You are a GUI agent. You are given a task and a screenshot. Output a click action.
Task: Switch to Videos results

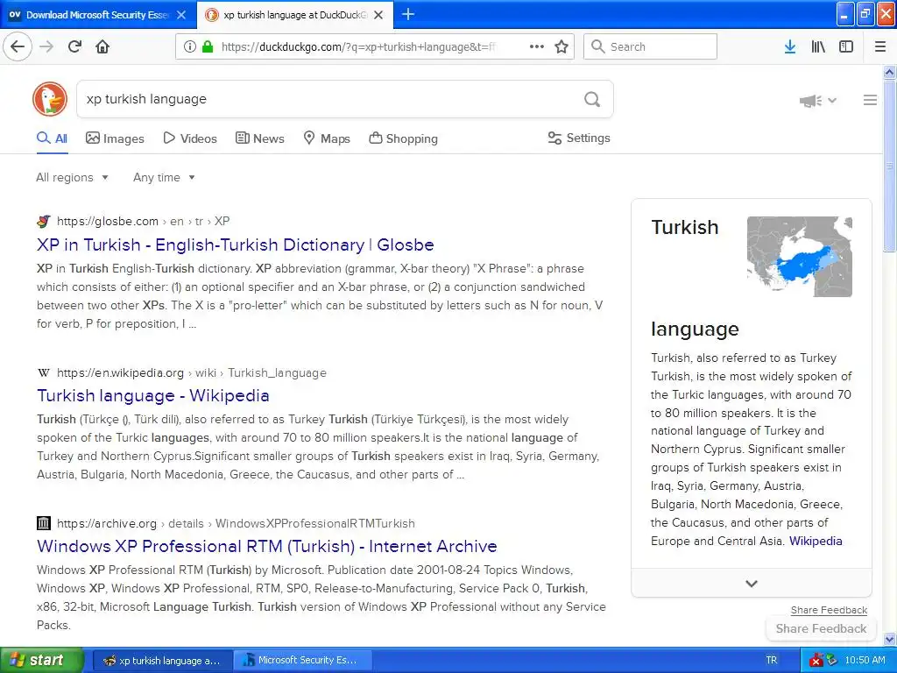coord(190,138)
